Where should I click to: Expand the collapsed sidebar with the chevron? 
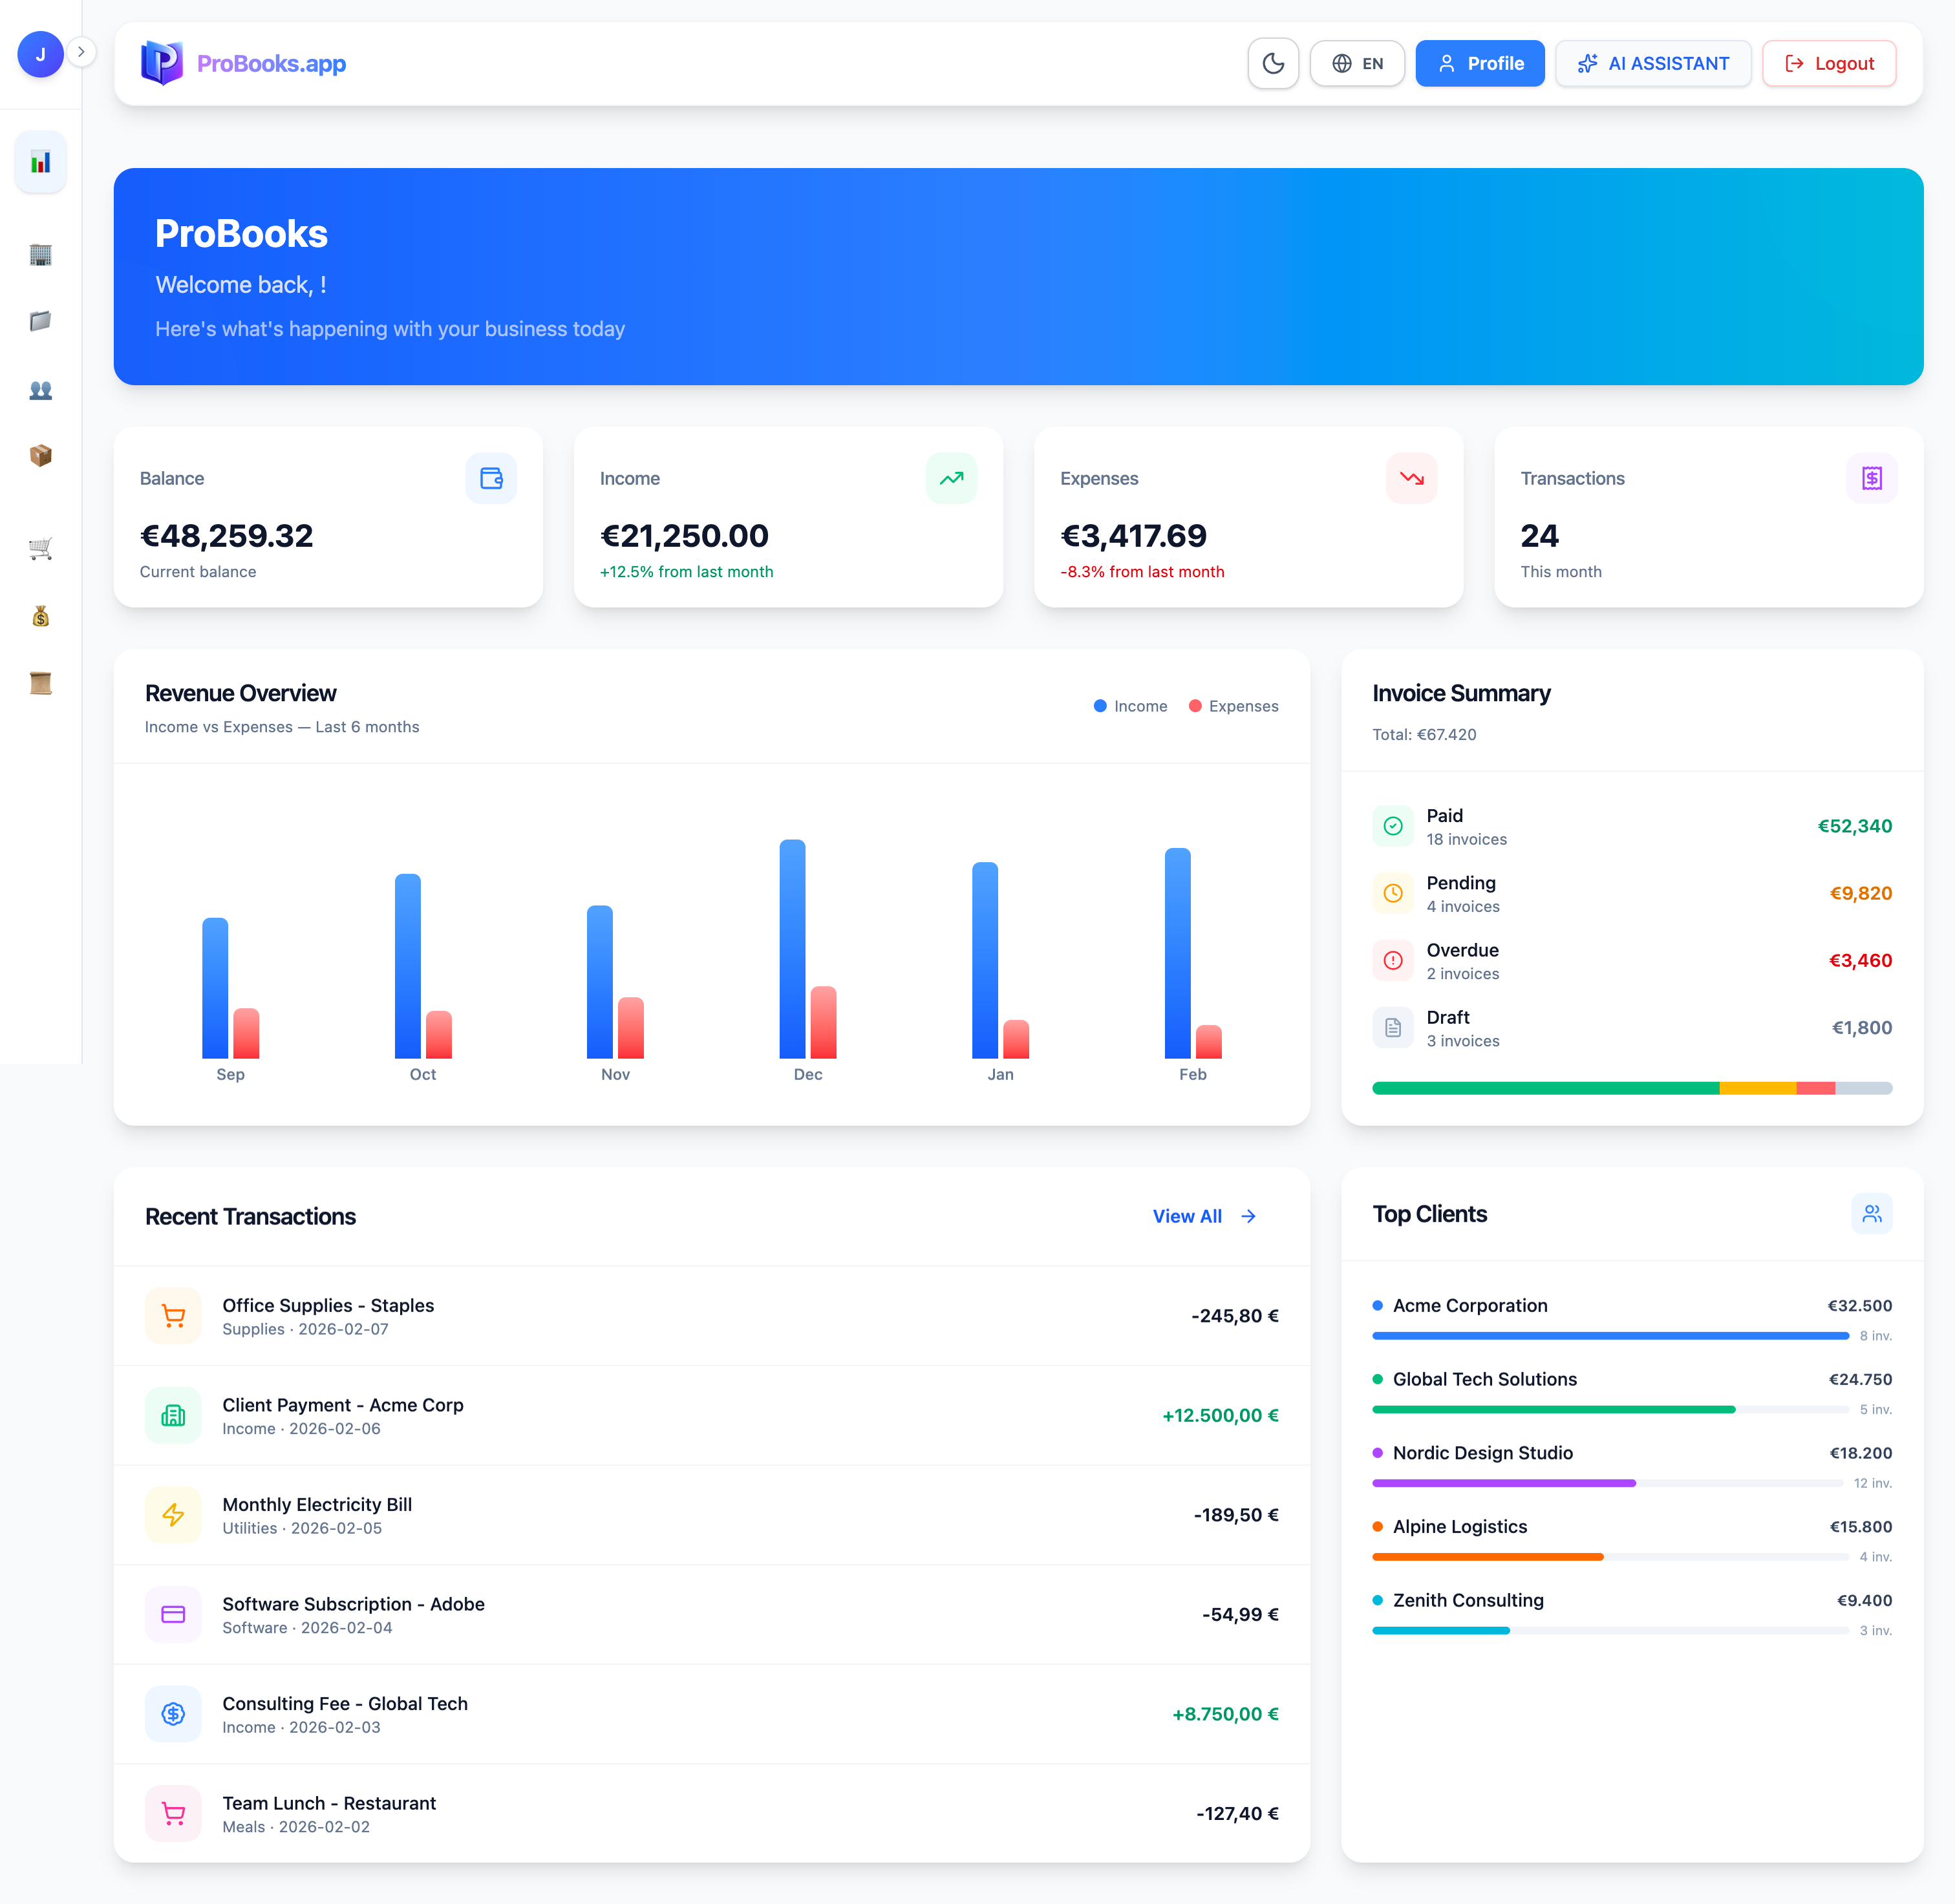81,51
